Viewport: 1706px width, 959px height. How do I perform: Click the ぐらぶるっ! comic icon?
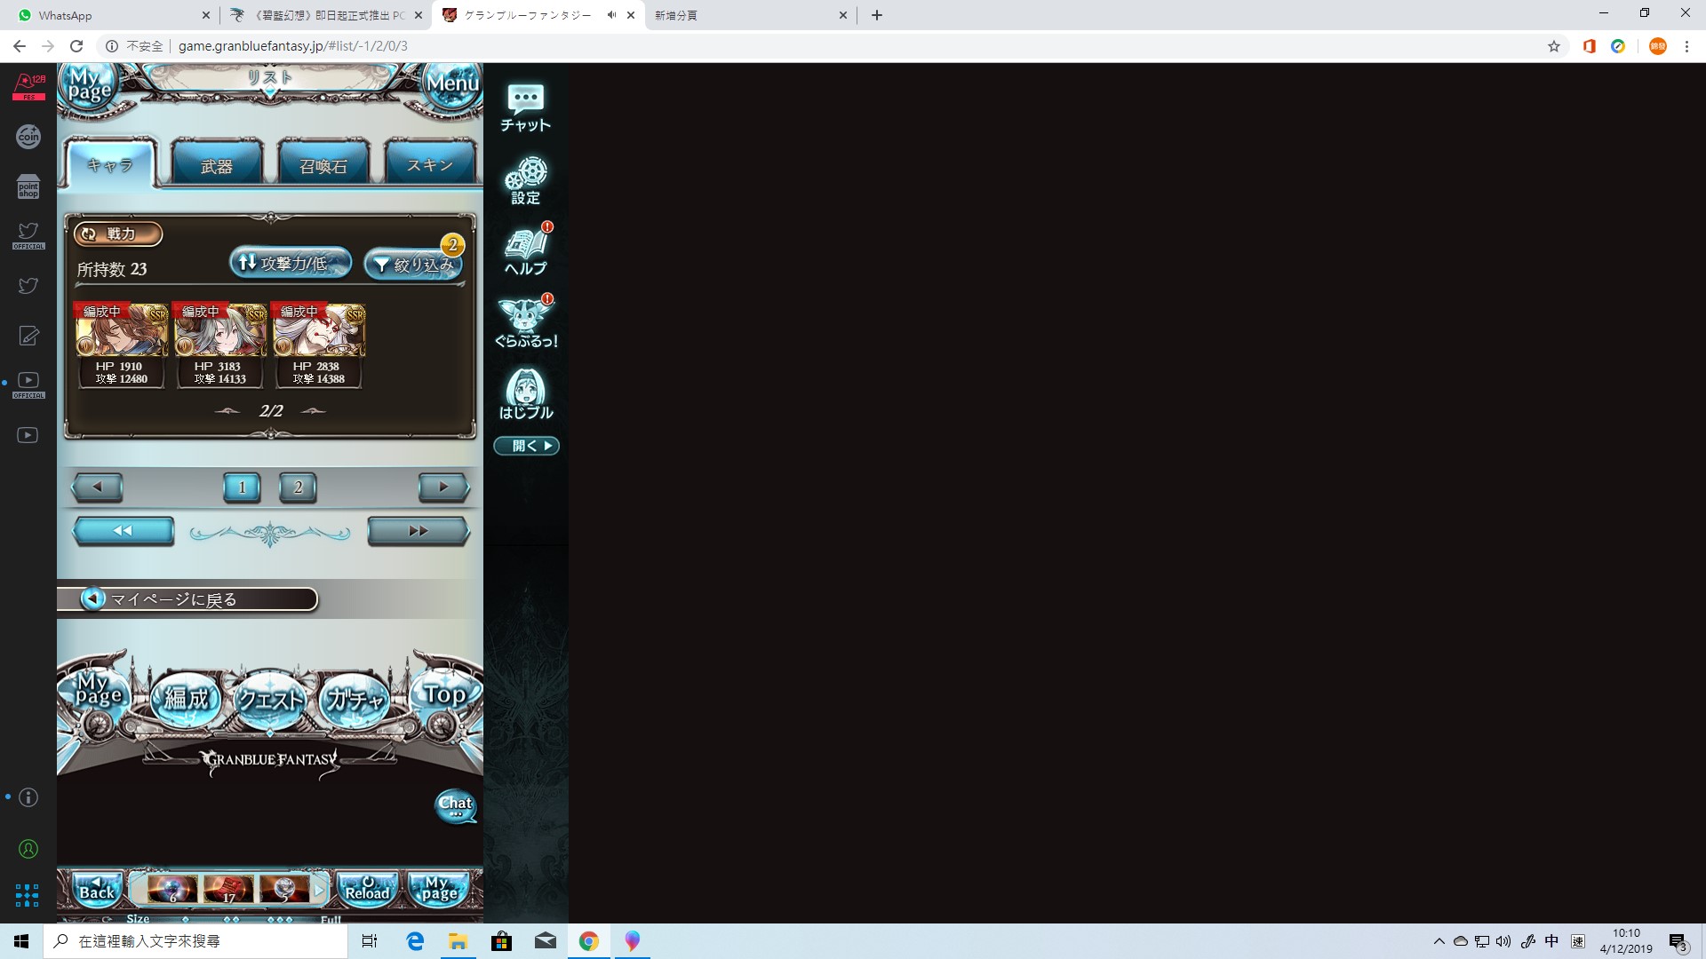coord(525,323)
